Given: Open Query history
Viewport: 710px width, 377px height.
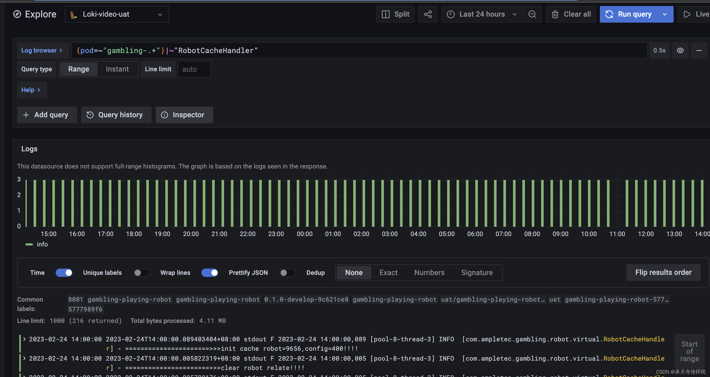Looking at the screenshot, I should [x=116, y=115].
